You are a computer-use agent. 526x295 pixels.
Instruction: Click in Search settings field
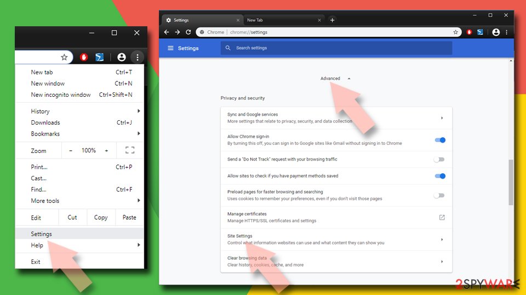coord(336,48)
